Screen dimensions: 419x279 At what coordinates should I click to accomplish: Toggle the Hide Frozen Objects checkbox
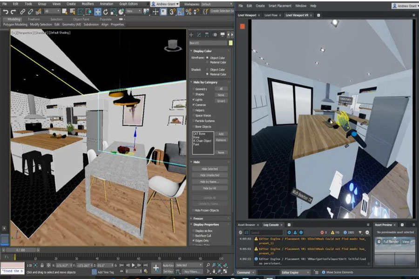[x=193, y=210]
